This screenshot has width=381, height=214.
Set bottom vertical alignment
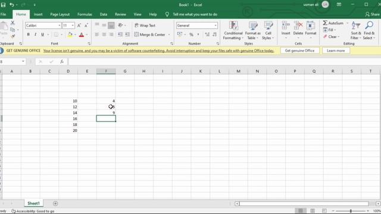coord(111,25)
